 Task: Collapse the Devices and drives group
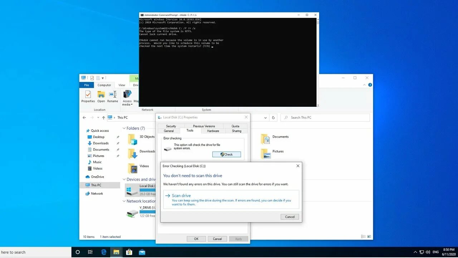(x=124, y=180)
